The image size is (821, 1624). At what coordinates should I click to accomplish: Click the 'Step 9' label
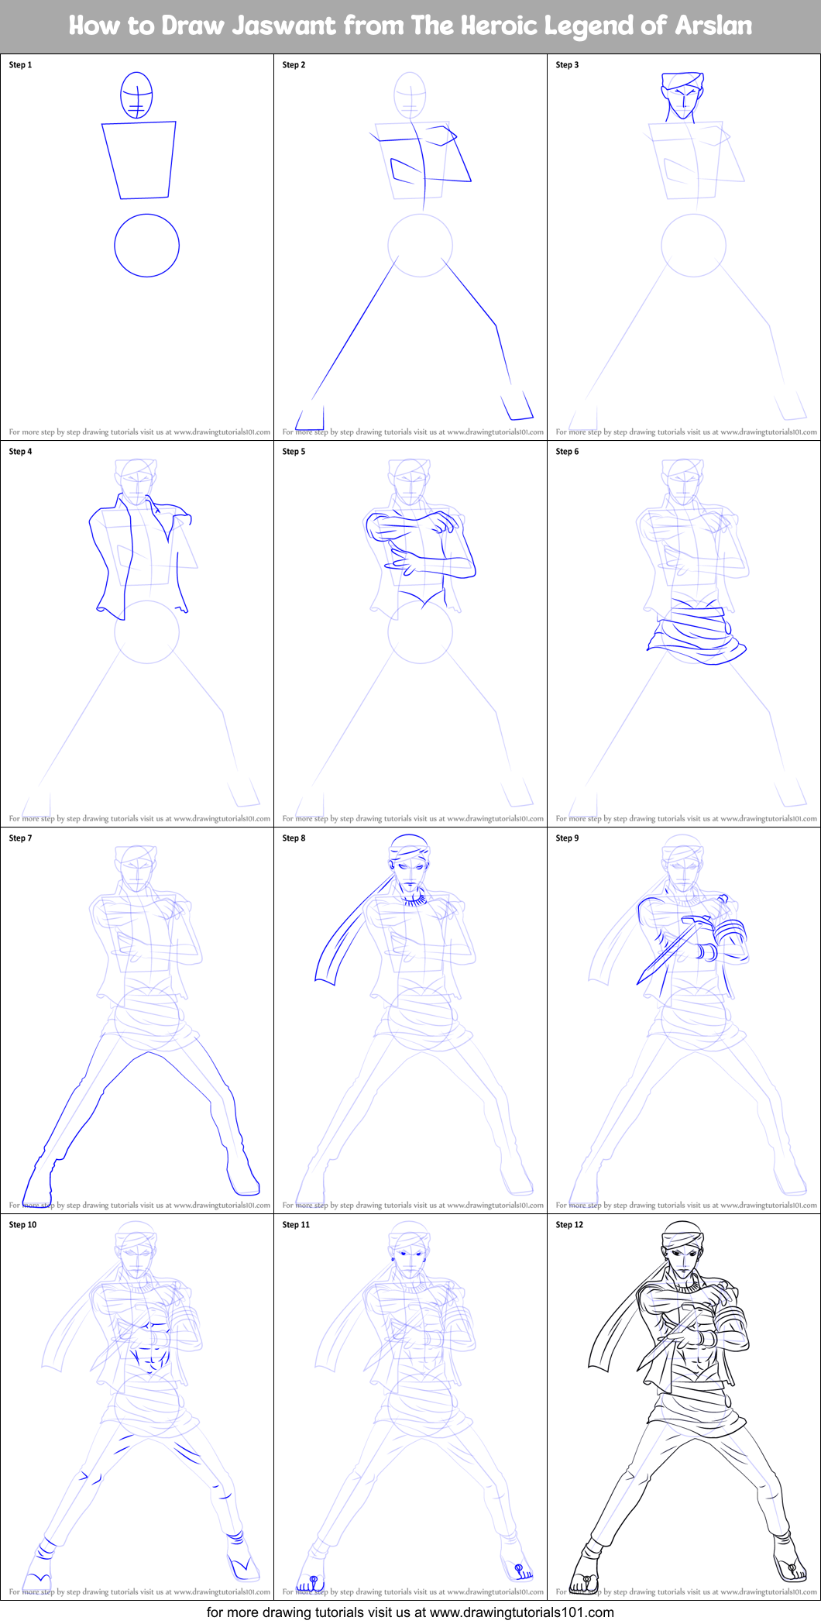click(x=567, y=838)
